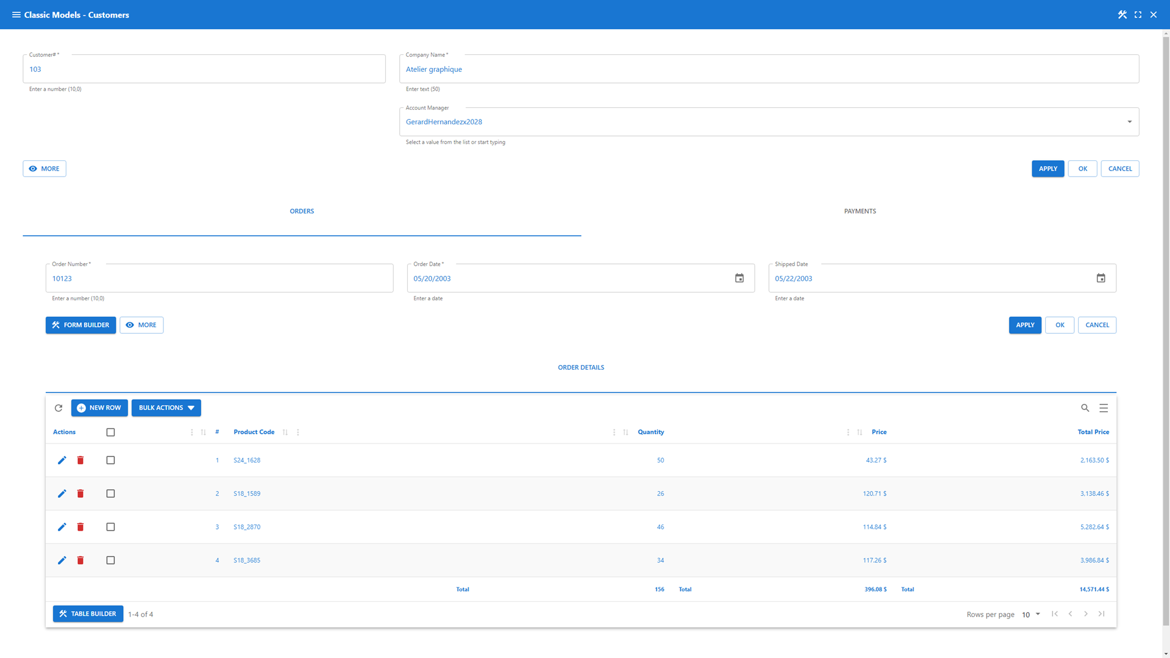Edit row with product S18_2870

tap(62, 527)
